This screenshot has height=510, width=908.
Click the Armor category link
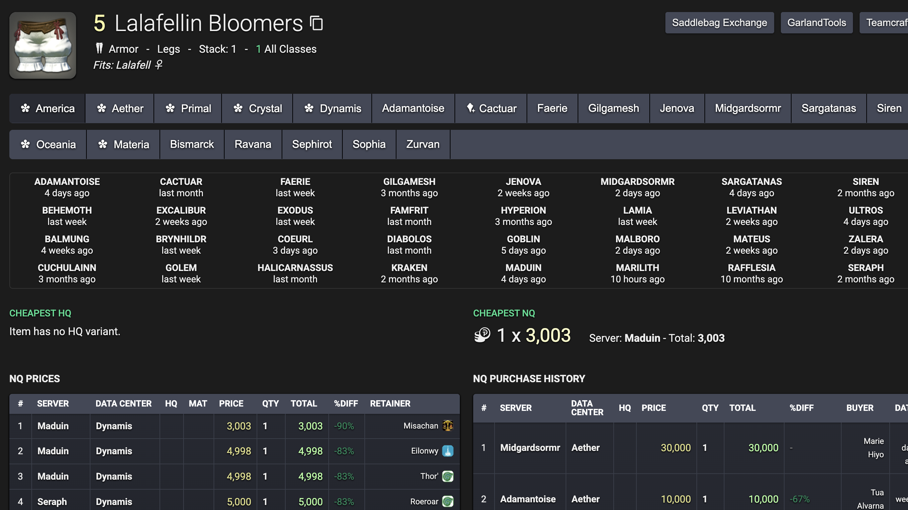click(x=123, y=49)
